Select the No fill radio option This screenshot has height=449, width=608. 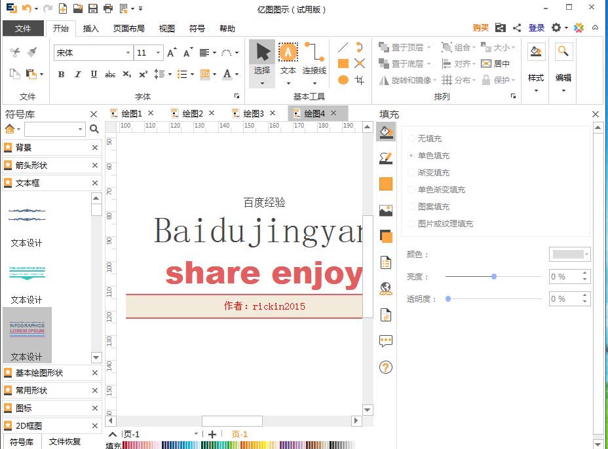tap(425, 138)
